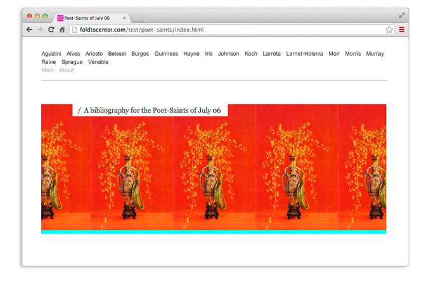431x281 pixels.
Task: Open the Chrome hamburger menu
Action: coord(402,30)
